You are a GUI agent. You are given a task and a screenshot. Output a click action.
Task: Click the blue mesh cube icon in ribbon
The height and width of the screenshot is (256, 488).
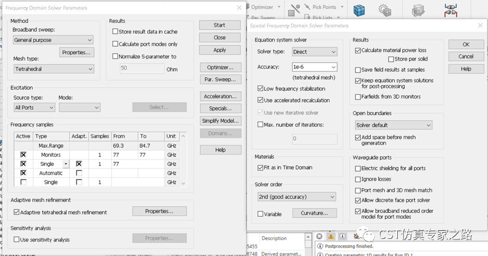point(359,10)
